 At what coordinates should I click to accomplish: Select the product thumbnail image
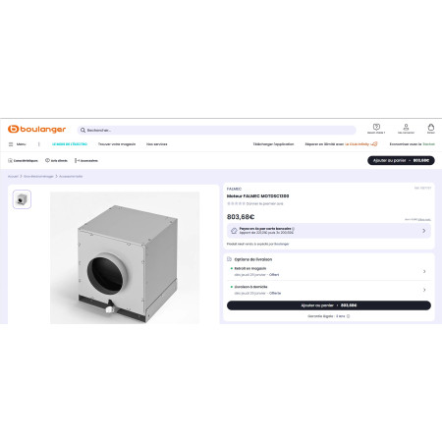pyautogui.click(x=22, y=199)
